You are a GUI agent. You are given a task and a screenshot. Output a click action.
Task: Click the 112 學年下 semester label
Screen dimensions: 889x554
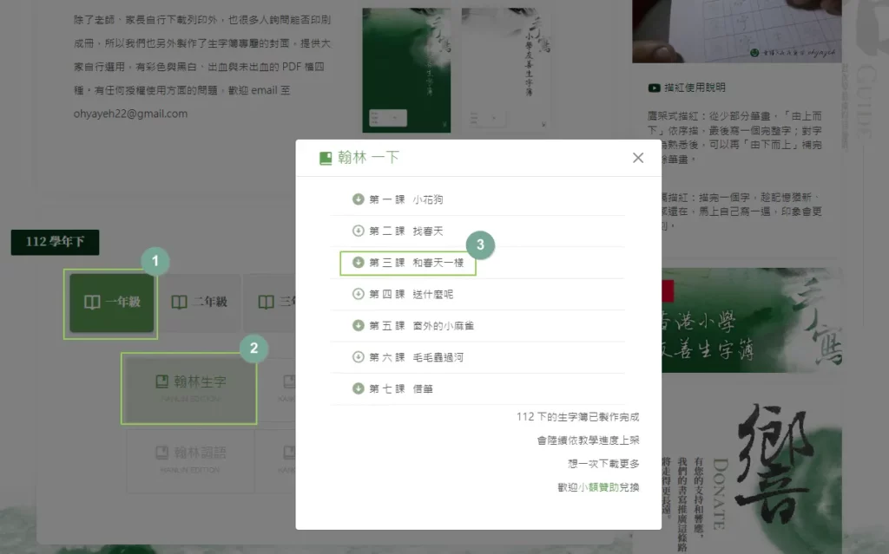tap(55, 243)
